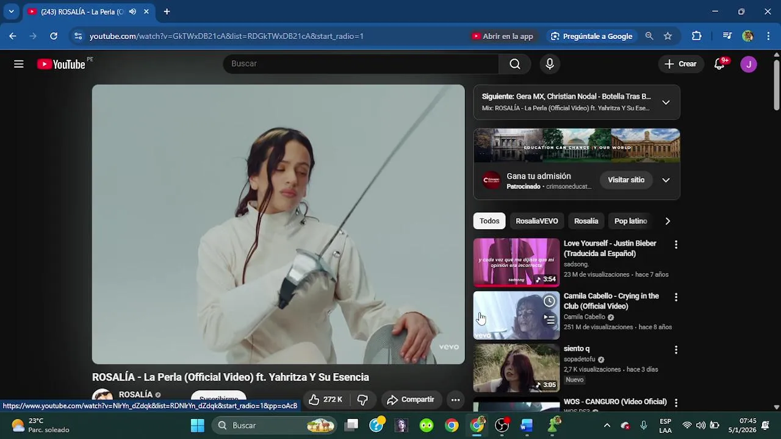
Task: Show more filter chips arrow
Action: pos(668,221)
